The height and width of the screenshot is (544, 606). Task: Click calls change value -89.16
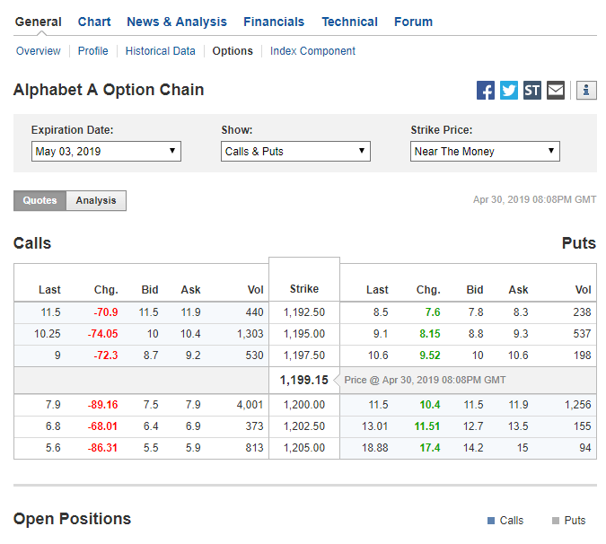click(102, 405)
